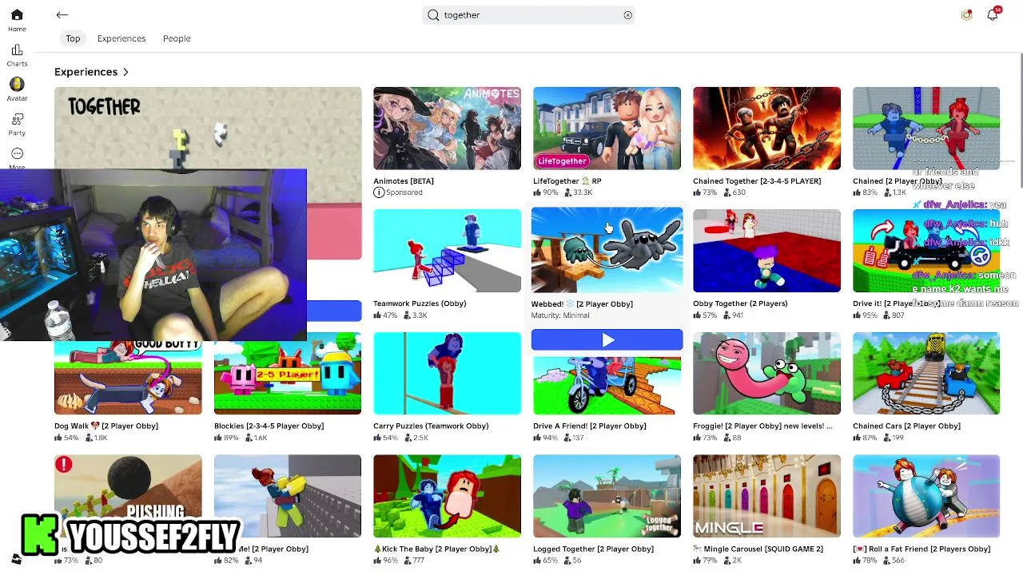1023x575 pixels.
Task: Switch to the People tab
Action: point(177,38)
